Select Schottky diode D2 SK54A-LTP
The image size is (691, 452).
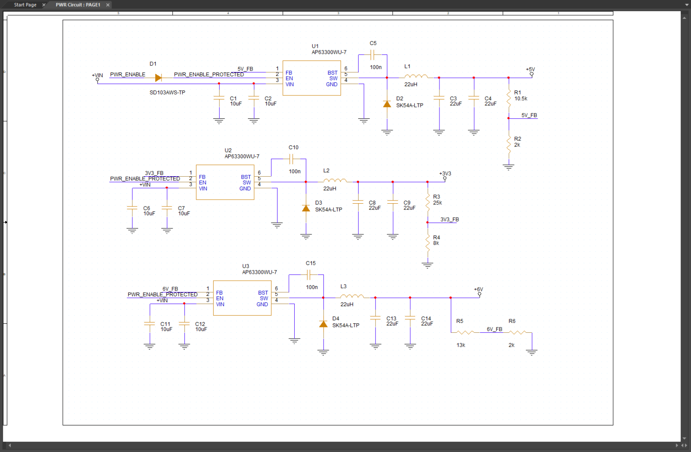point(387,104)
